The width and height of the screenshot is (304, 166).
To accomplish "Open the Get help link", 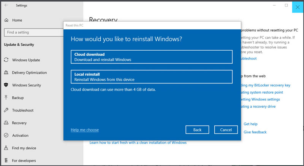I will pos(250,124).
